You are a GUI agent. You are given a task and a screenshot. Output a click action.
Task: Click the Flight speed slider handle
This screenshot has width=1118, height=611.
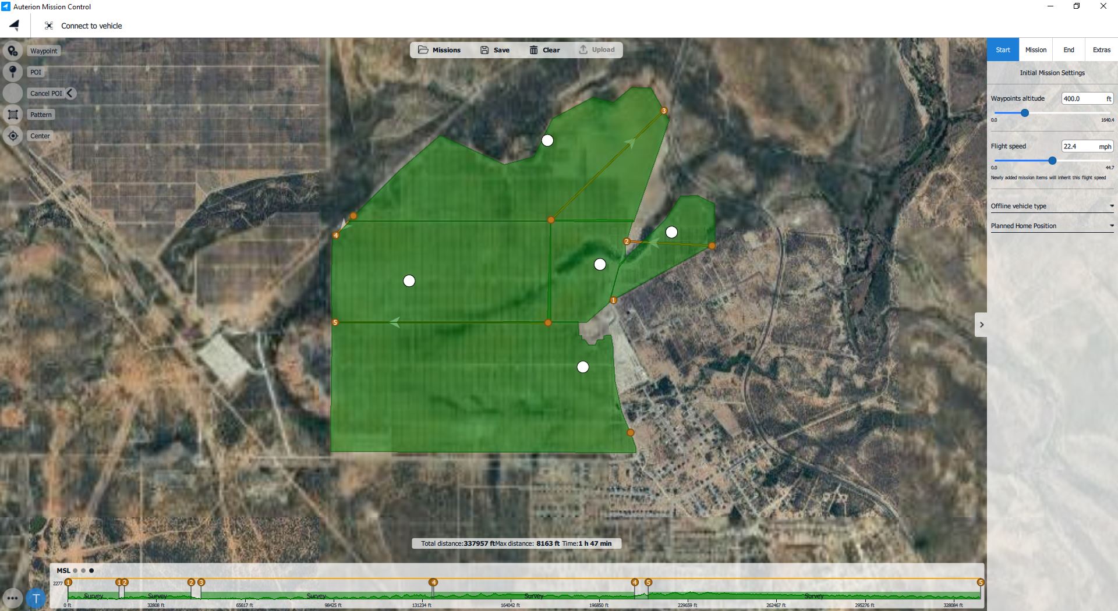coord(1052,161)
